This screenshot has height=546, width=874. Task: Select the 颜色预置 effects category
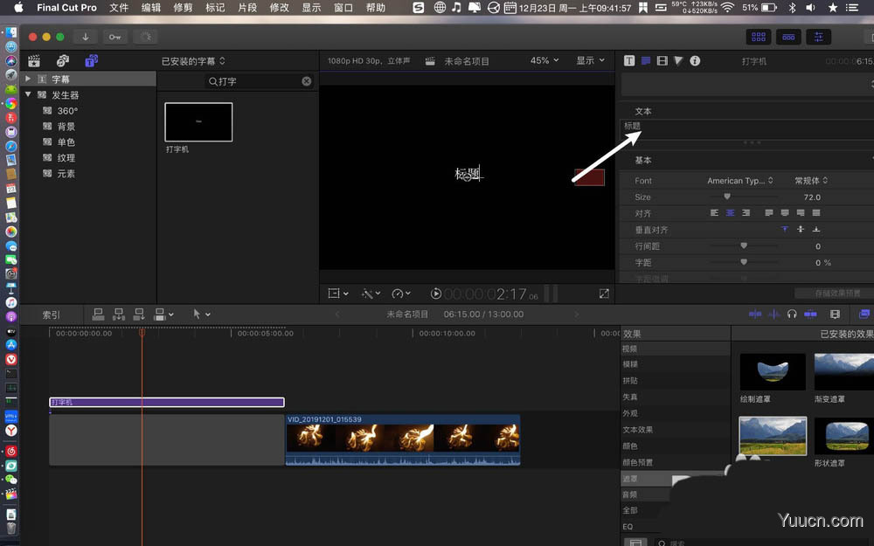point(638,462)
